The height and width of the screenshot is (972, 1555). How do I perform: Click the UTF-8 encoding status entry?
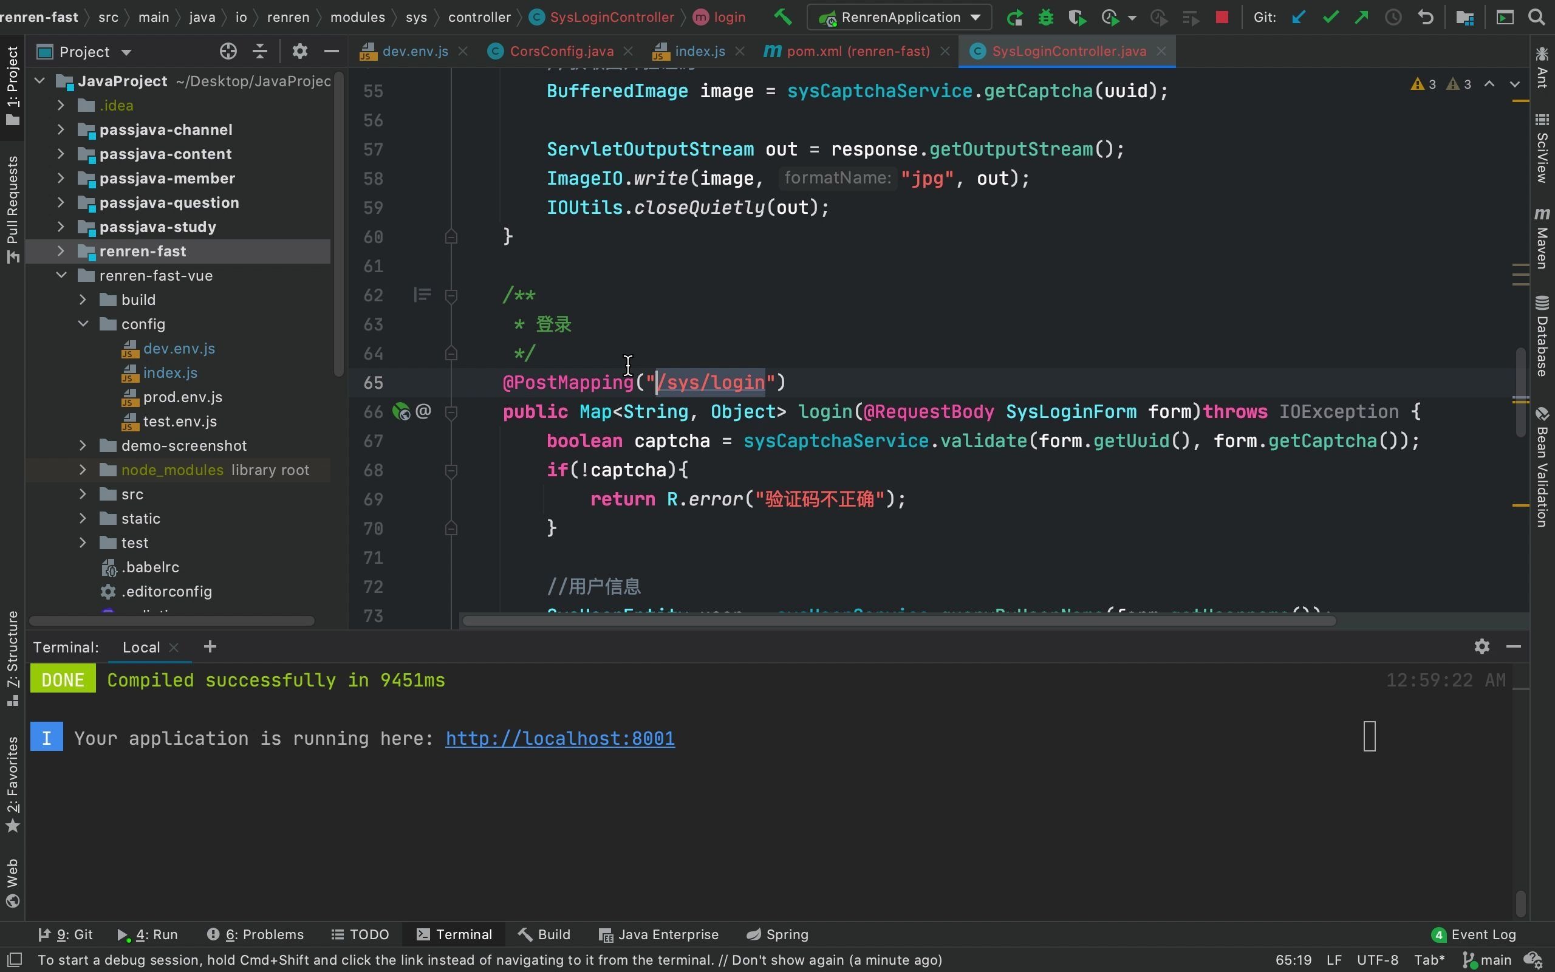coord(1377,960)
